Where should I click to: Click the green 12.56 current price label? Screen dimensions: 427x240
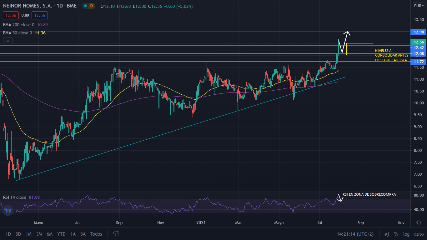click(419, 42)
